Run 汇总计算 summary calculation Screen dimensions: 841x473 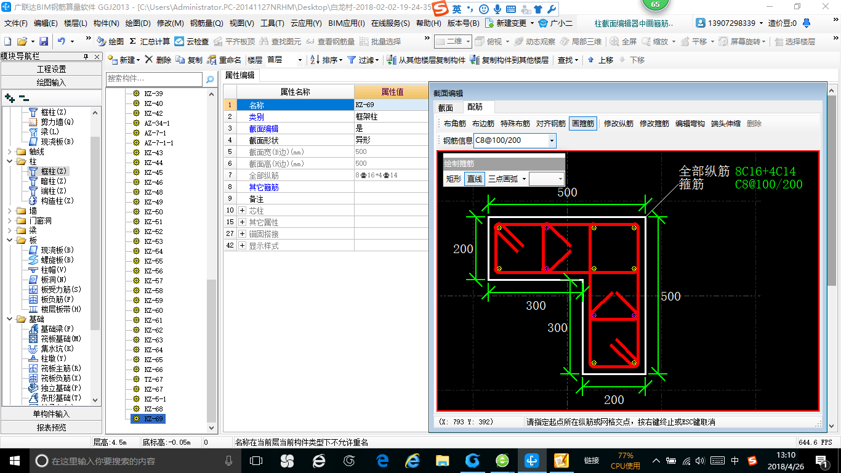[150, 41]
